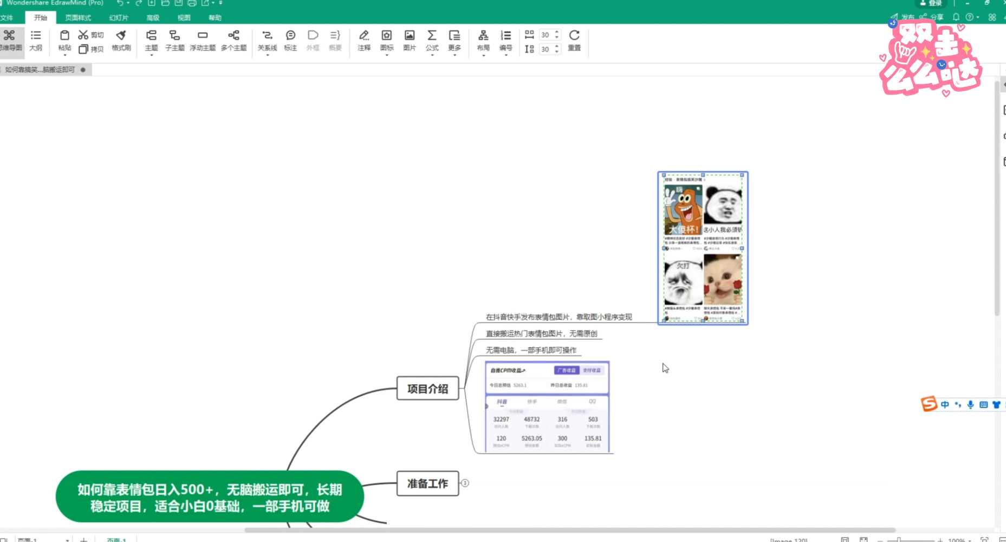Insert a relationship line (关系线)
The width and height of the screenshot is (1006, 542).
(267, 41)
